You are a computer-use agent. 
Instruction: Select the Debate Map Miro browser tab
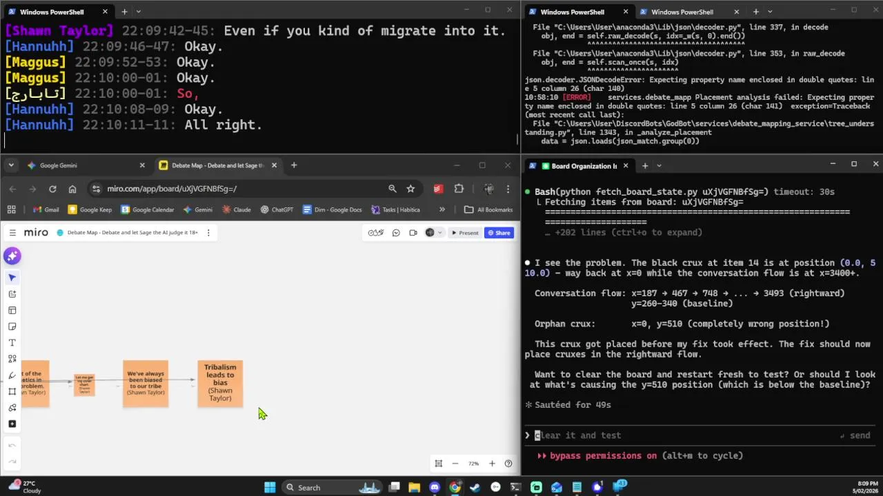(217, 165)
